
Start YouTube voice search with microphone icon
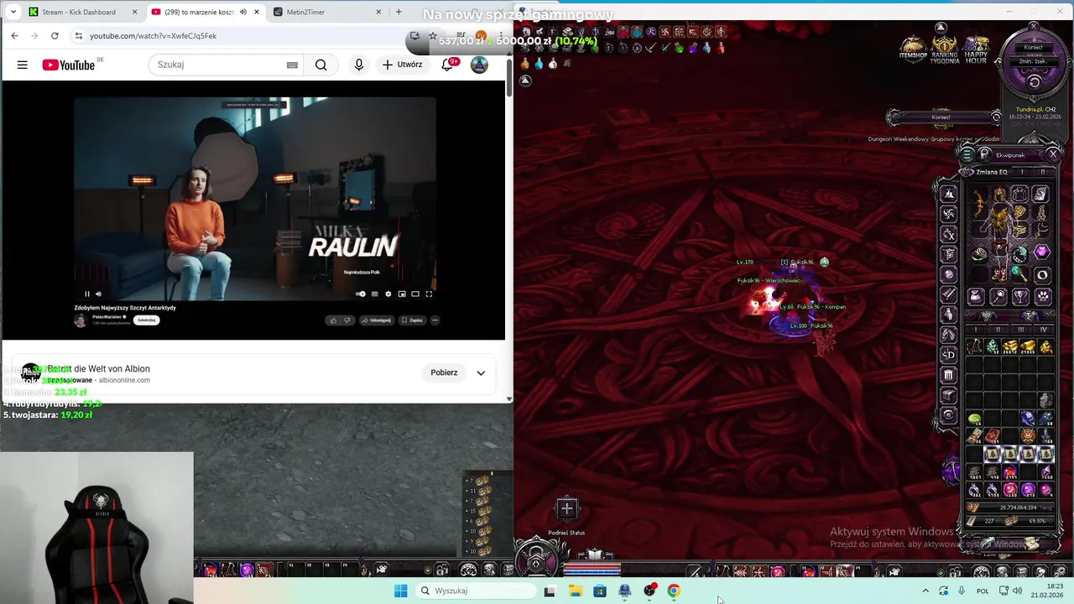359,65
